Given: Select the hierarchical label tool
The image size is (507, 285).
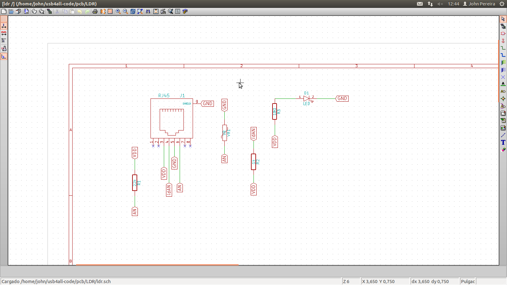Looking at the screenshot, I should 503,106.
